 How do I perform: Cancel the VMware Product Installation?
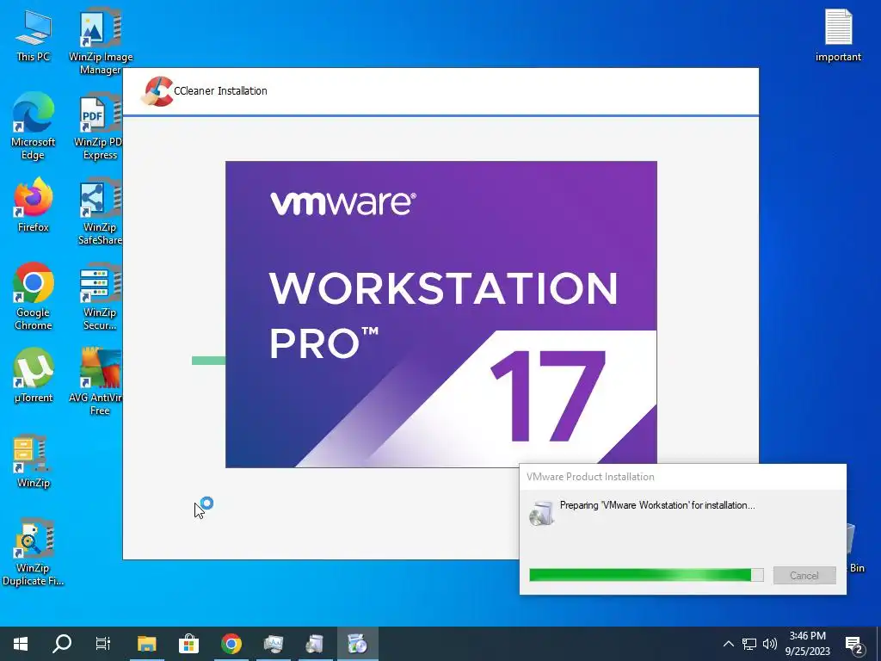click(x=804, y=575)
